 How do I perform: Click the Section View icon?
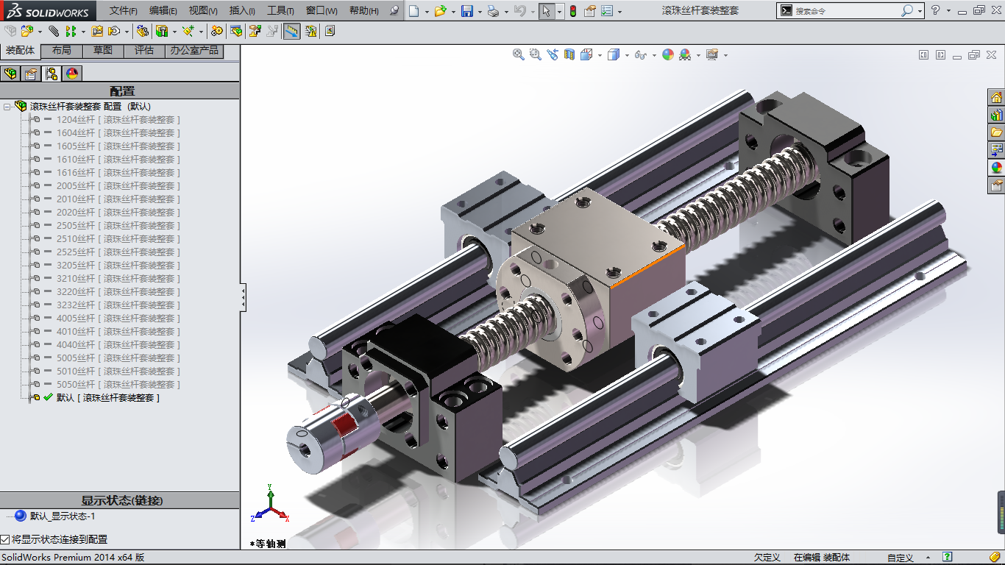(569, 54)
